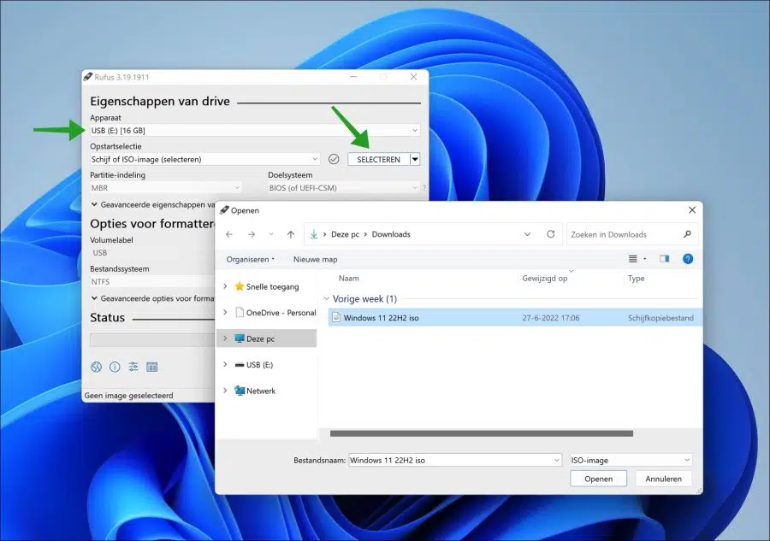Click the Rufus Status progress bar
This screenshot has width=770, height=541.
point(151,339)
